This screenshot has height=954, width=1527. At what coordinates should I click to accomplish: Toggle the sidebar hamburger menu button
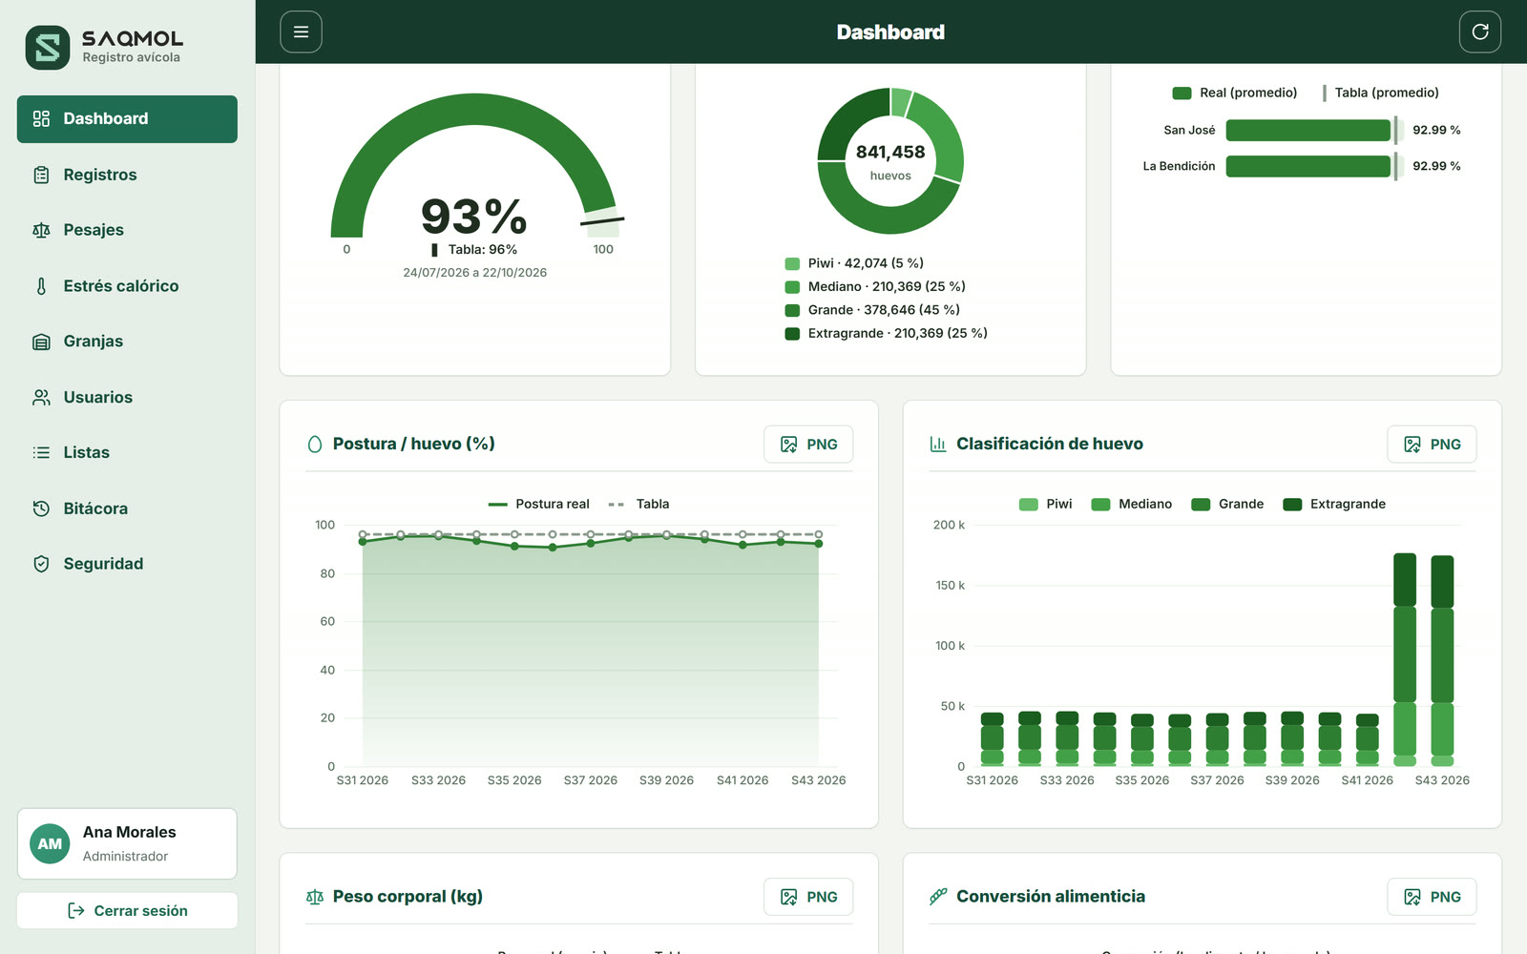(301, 32)
